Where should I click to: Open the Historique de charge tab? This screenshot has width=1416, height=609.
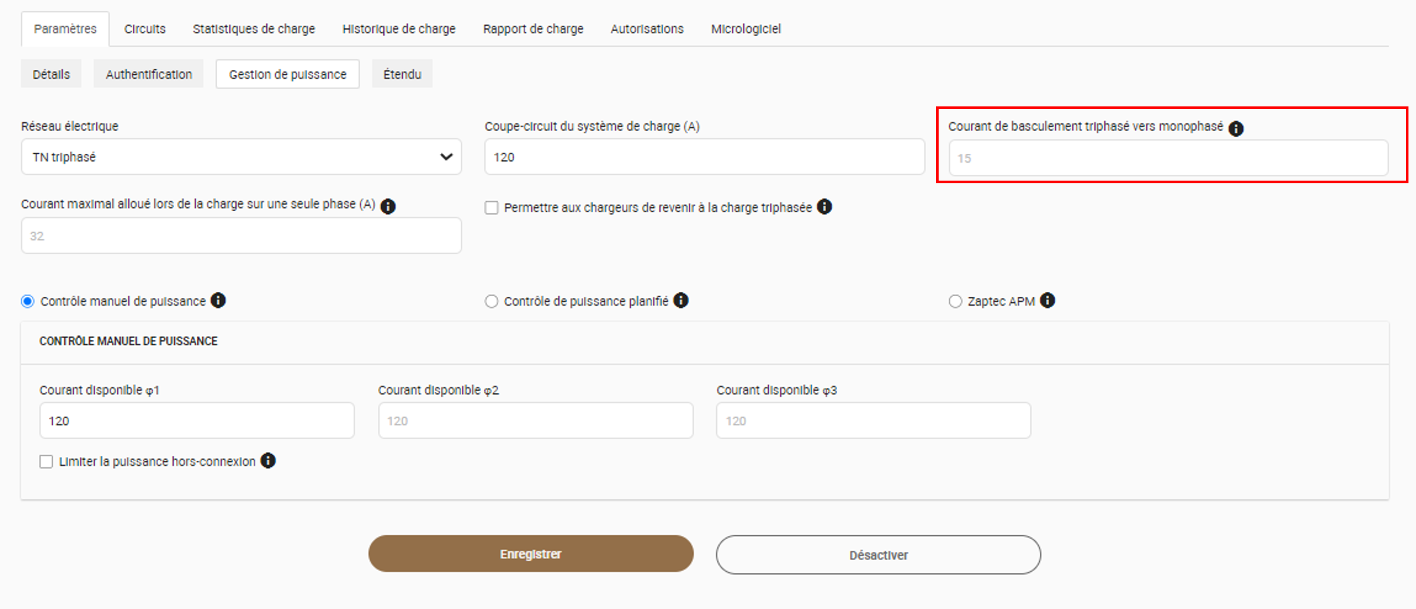[399, 28]
